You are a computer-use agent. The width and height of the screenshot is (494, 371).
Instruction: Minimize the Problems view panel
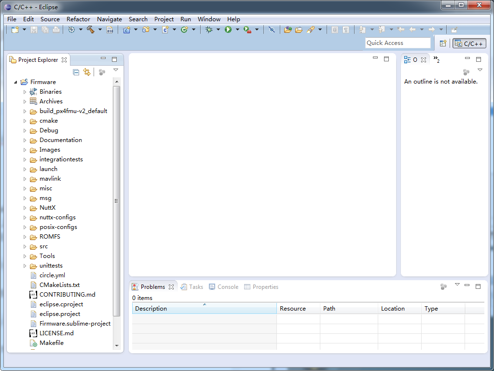pos(467,285)
